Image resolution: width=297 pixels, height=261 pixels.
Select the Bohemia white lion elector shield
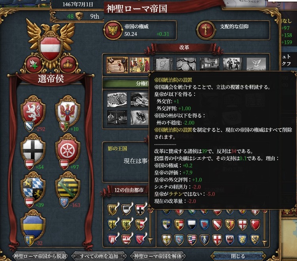pos(33,110)
